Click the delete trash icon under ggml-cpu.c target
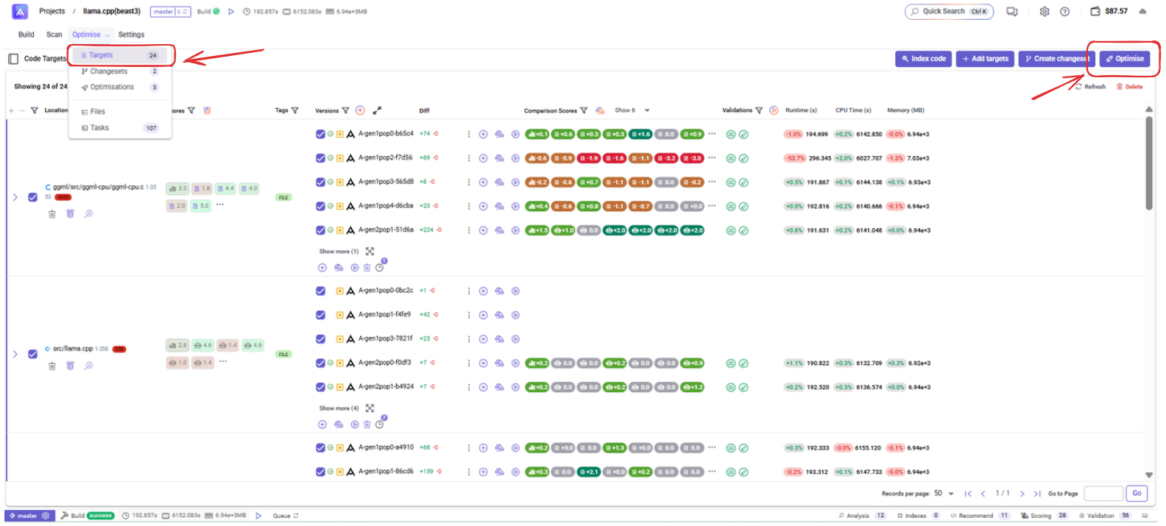Screen dimensions: 1166x526 (x=52, y=214)
